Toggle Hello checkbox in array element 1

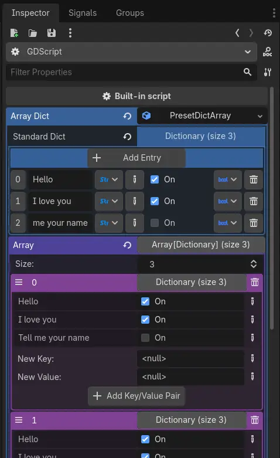point(145,439)
